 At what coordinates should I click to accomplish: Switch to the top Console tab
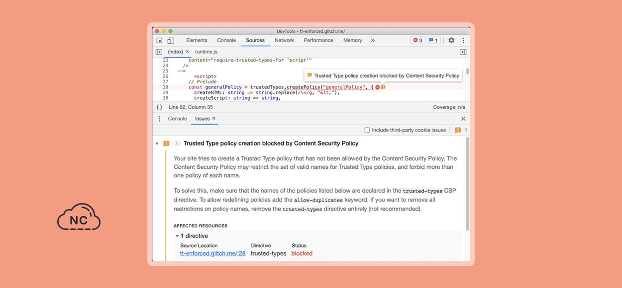pos(226,41)
